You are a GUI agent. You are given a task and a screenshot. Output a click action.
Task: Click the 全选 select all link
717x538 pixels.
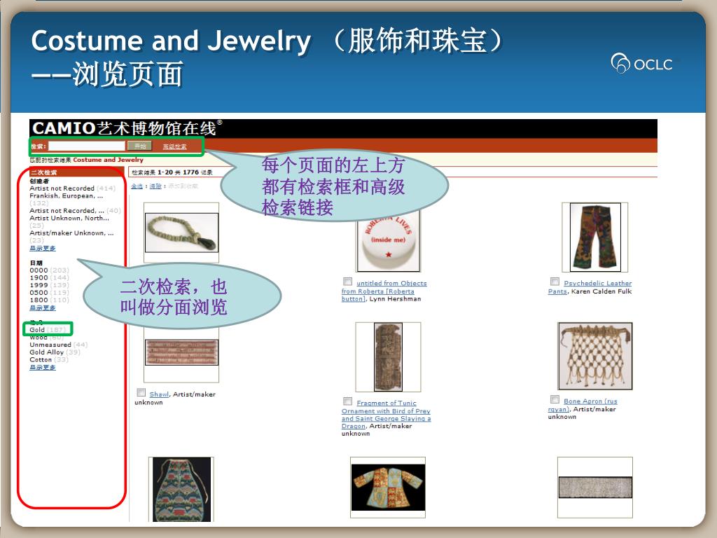(x=137, y=186)
